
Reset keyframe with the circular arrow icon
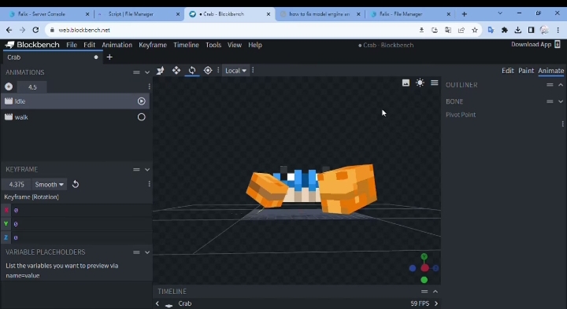tap(76, 184)
